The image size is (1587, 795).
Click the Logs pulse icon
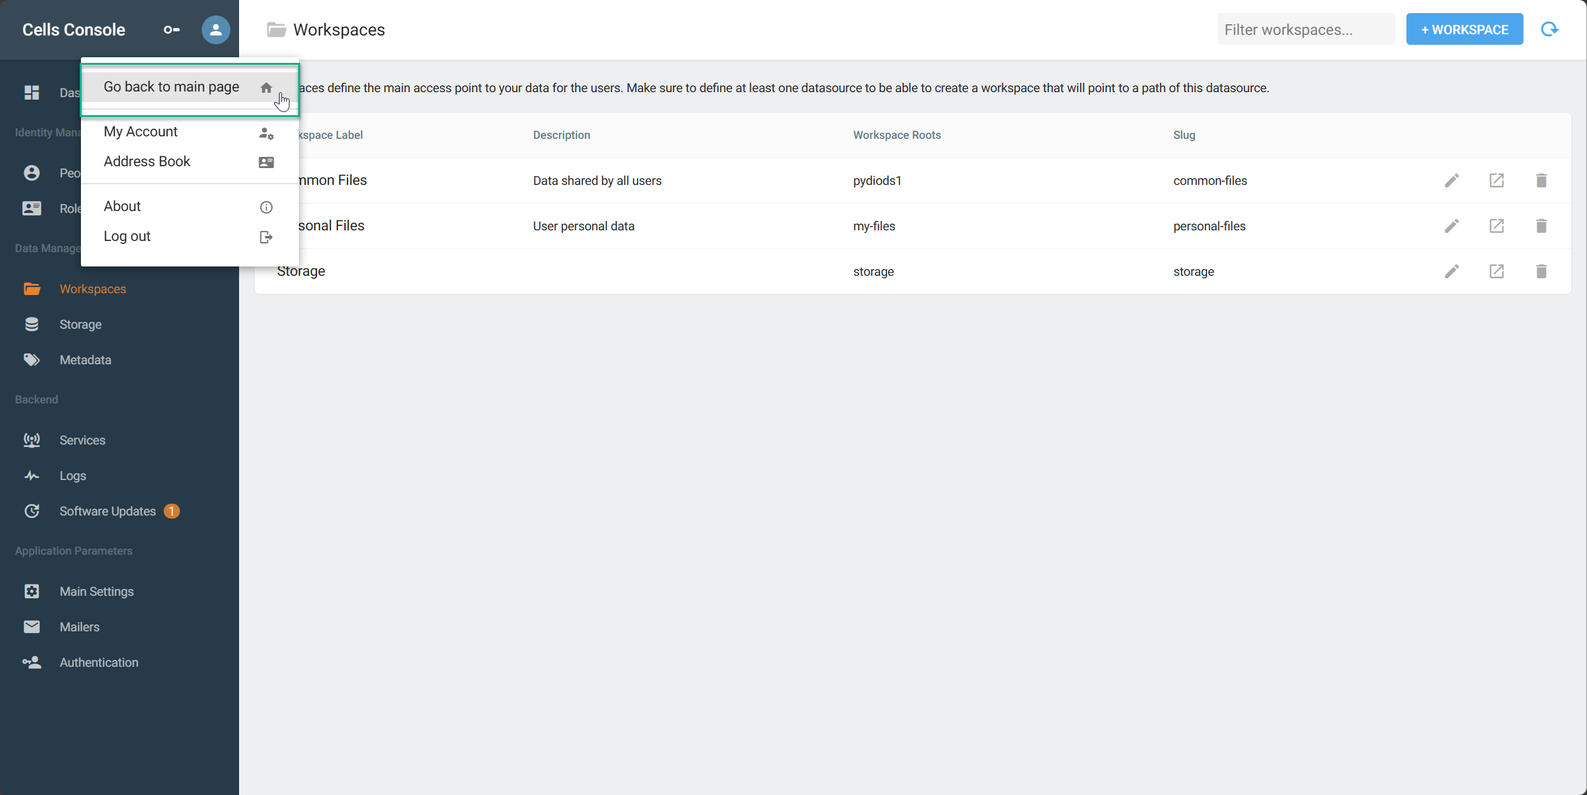[x=32, y=476]
